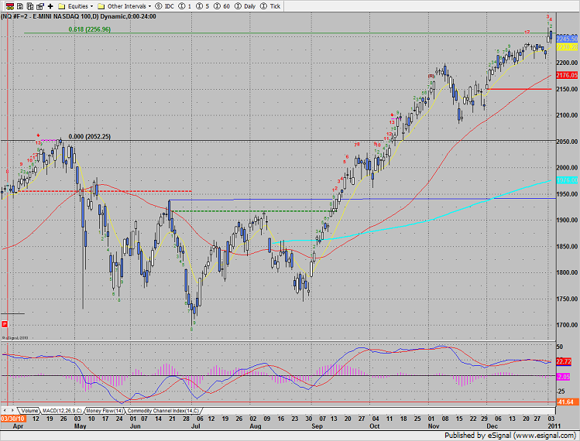Screen dimensions: 580x441
Task: Click the chart title E-MINI NASDAQ 100
Action: 63,16
